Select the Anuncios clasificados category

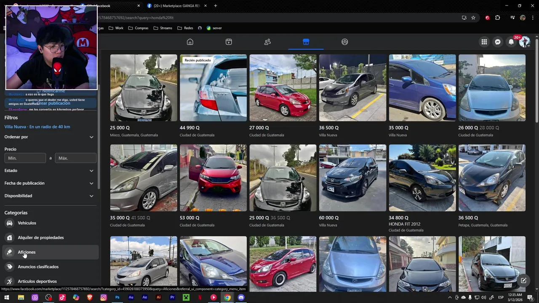tap(51, 267)
